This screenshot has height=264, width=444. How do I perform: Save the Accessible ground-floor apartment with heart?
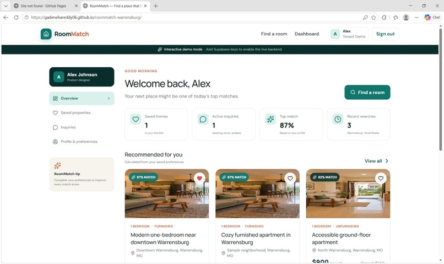coord(381,178)
